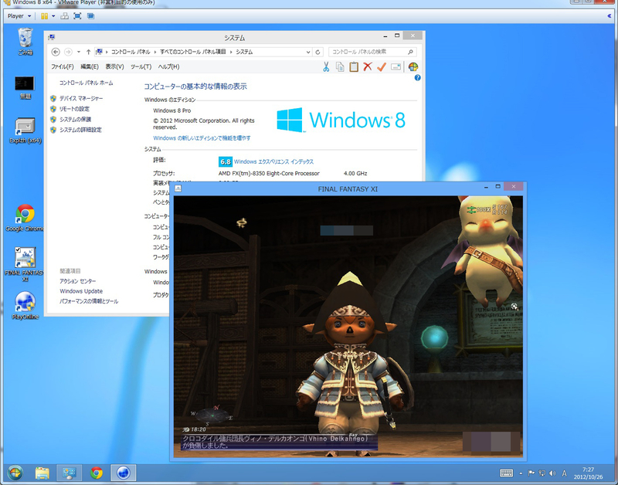This screenshot has width=618, height=485.
Task: Select すべてのコントロール パネル項目 in the breadcrumb
Action: (x=193, y=52)
